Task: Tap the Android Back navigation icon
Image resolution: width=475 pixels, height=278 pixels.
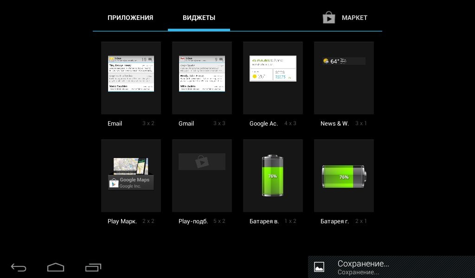Action: [x=19, y=267]
